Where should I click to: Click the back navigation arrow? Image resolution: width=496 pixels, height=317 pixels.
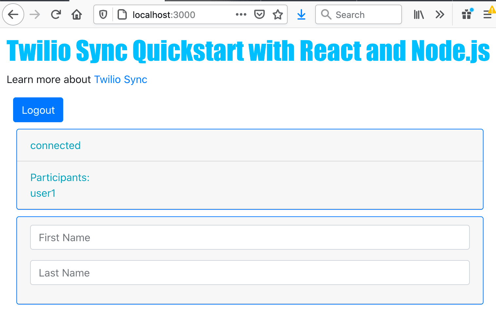pos(13,14)
